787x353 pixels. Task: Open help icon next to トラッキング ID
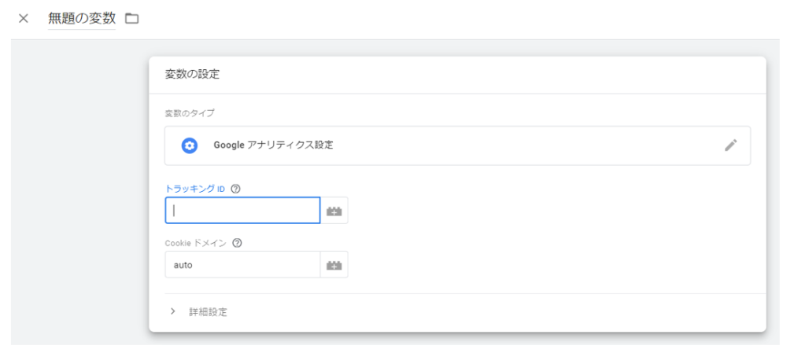(236, 189)
